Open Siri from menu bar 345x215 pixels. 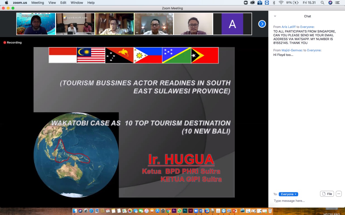coord(330,3)
